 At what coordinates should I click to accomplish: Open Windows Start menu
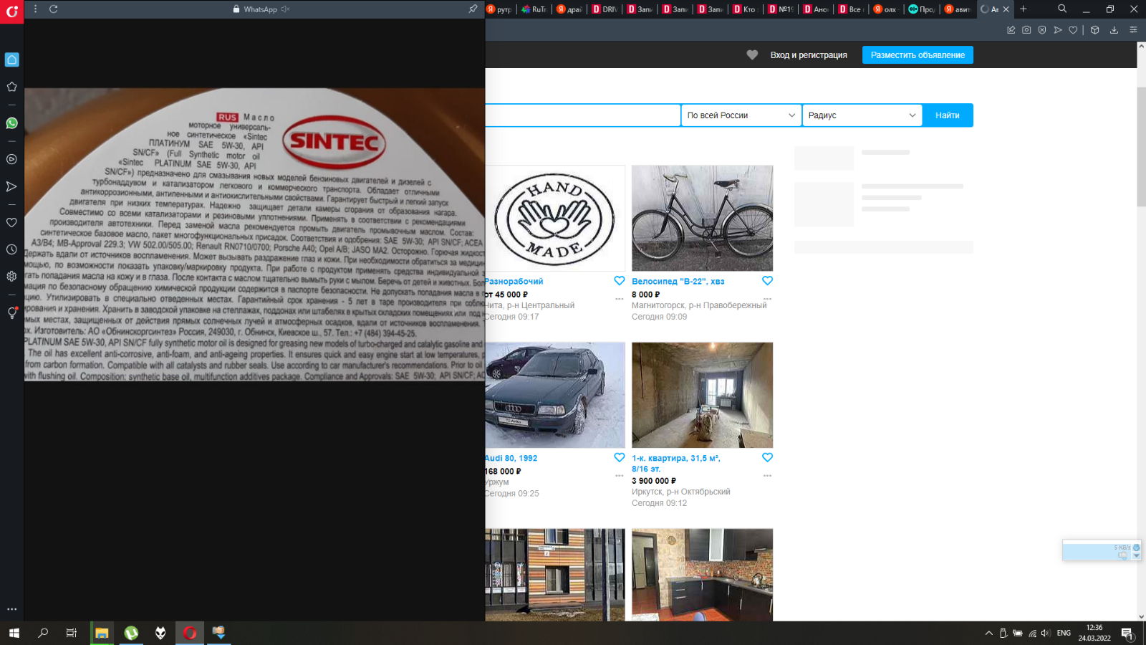tap(14, 633)
